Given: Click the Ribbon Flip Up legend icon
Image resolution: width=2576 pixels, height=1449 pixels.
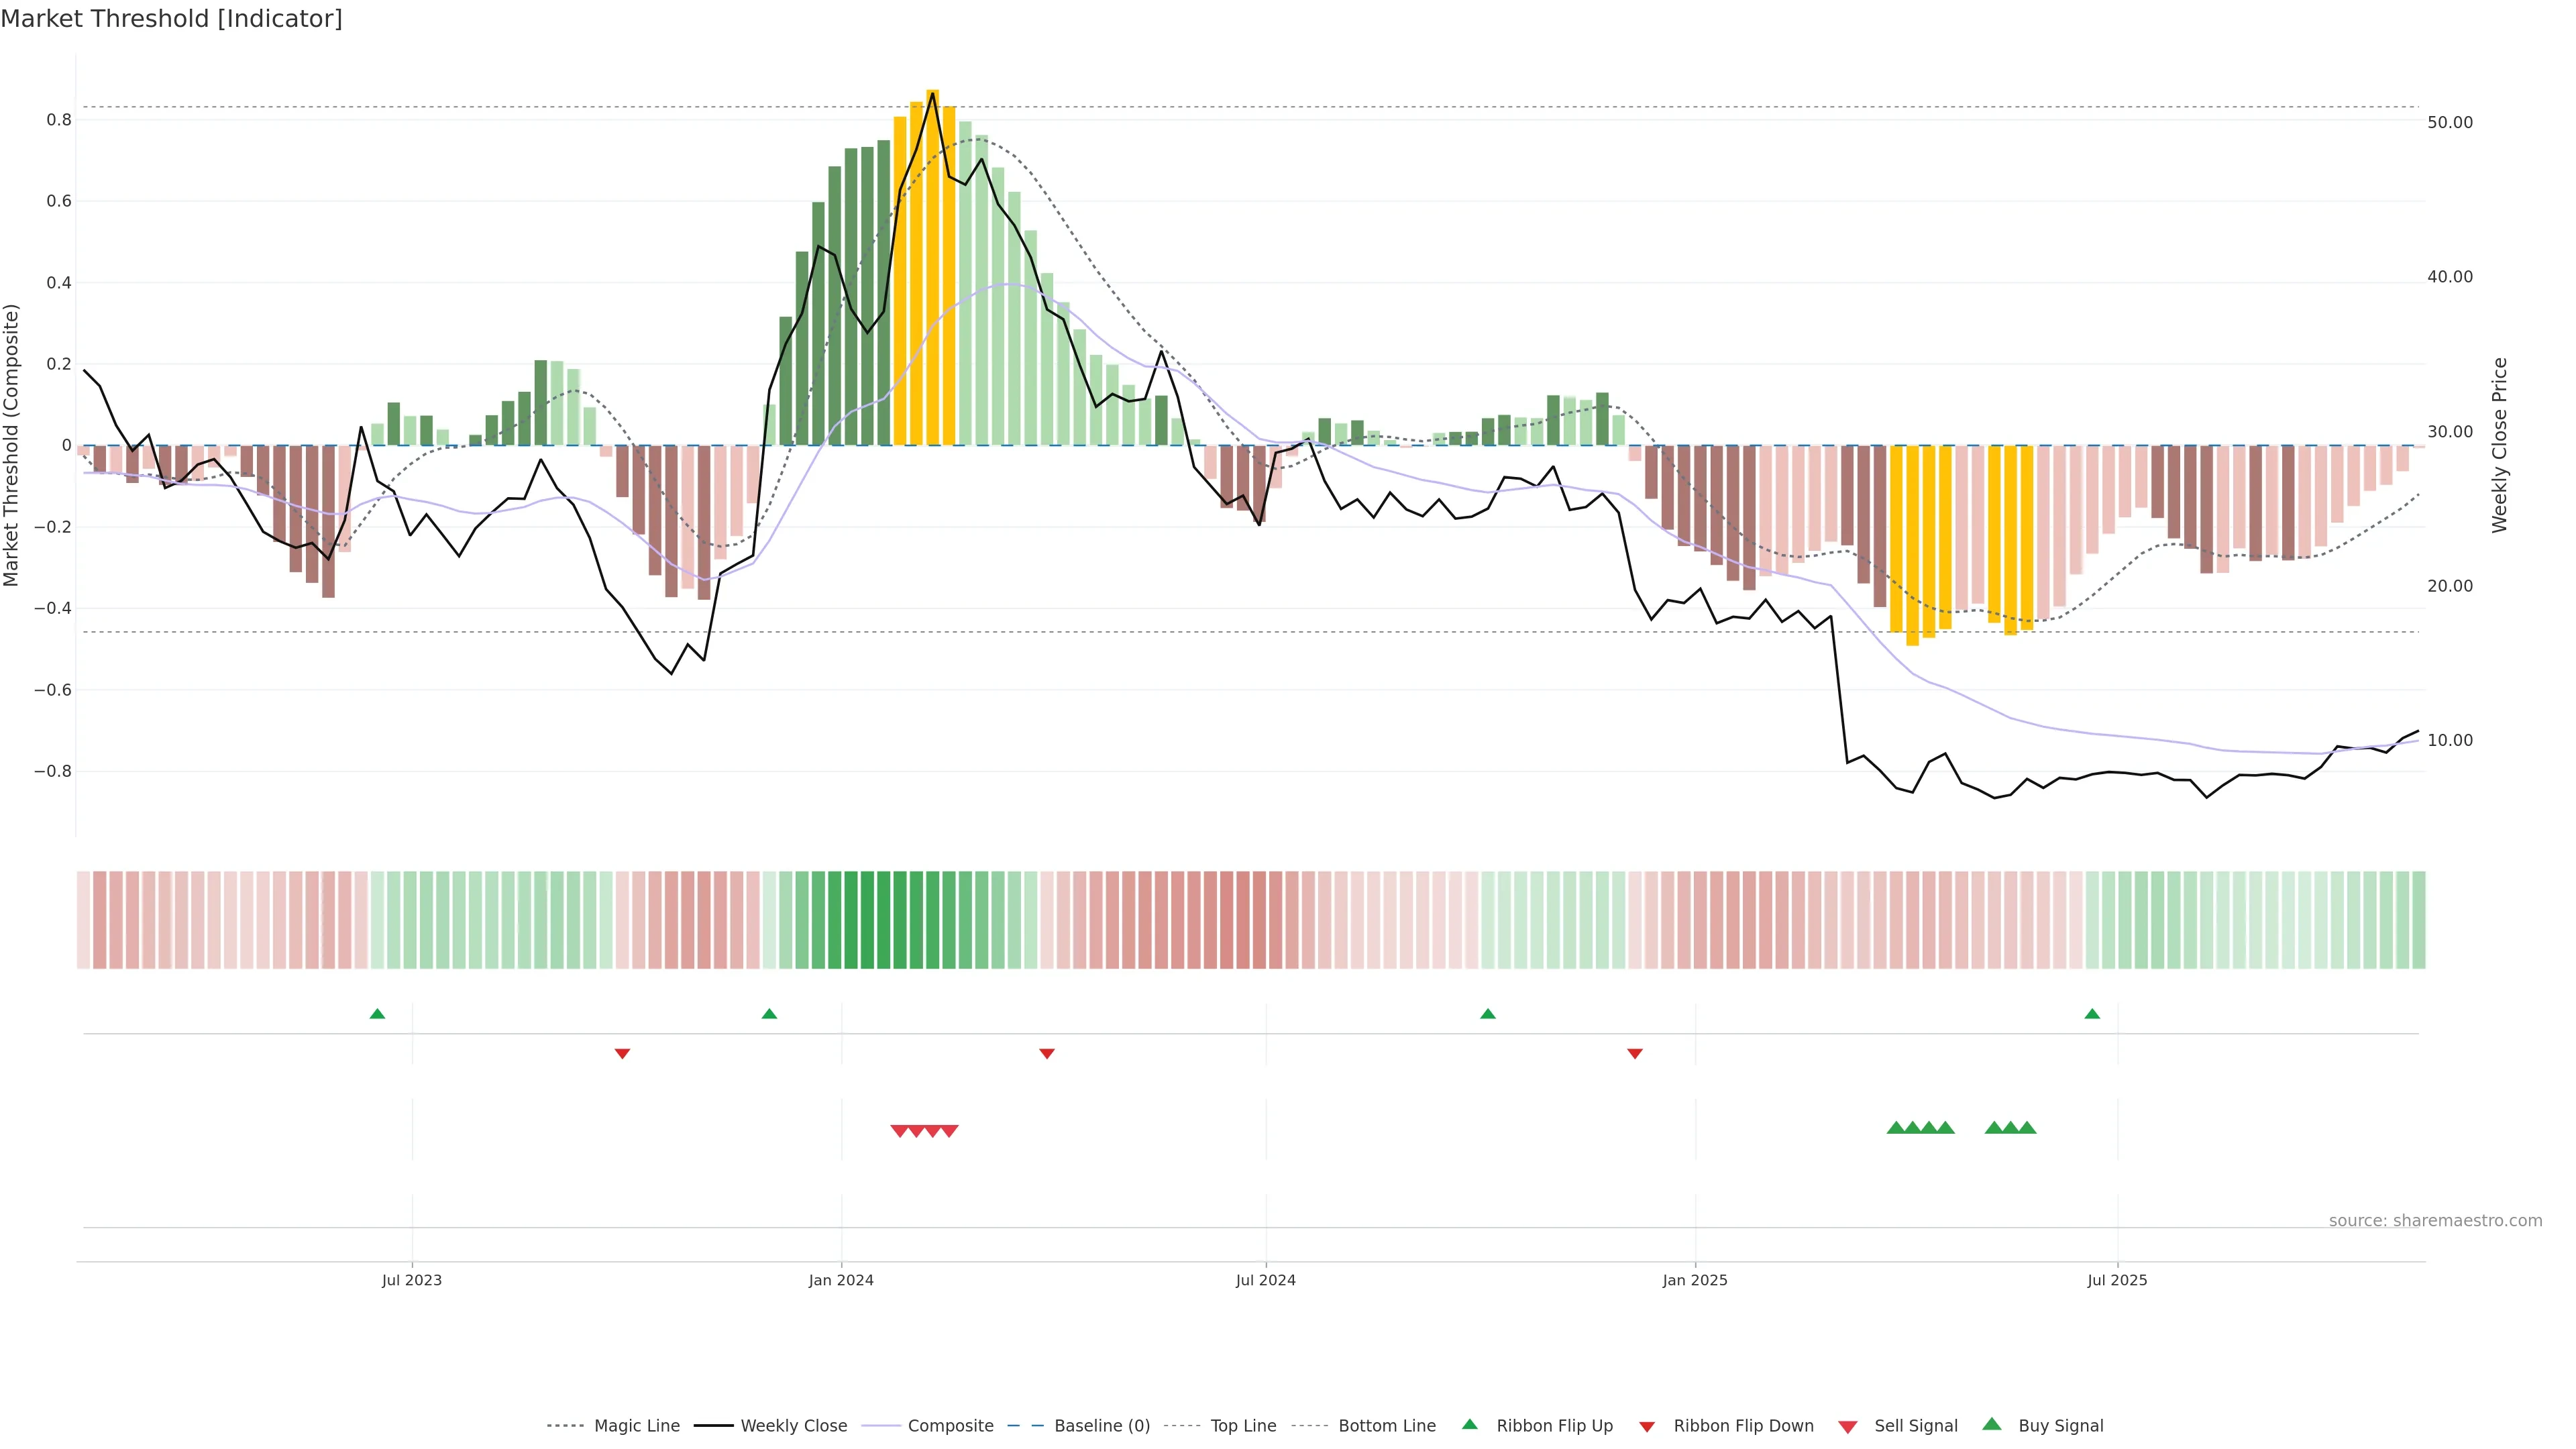Looking at the screenshot, I should tap(1469, 1424).
